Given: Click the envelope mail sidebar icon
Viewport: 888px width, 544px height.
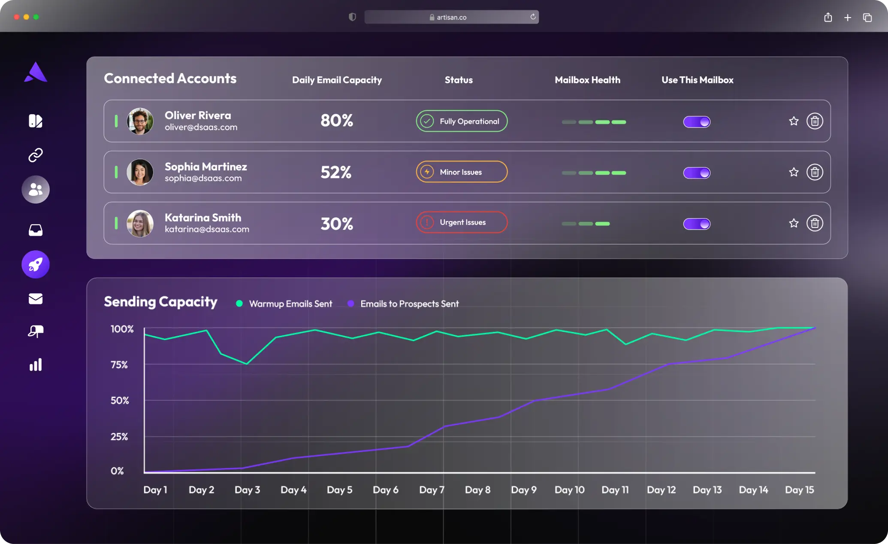Looking at the screenshot, I should coord(36,299).
